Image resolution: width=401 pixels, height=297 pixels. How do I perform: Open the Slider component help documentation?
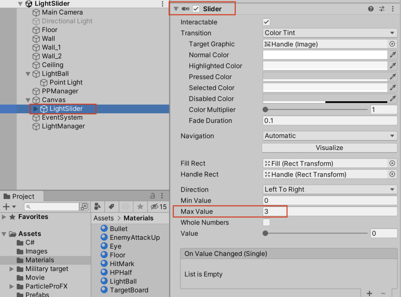click(370, 8)
